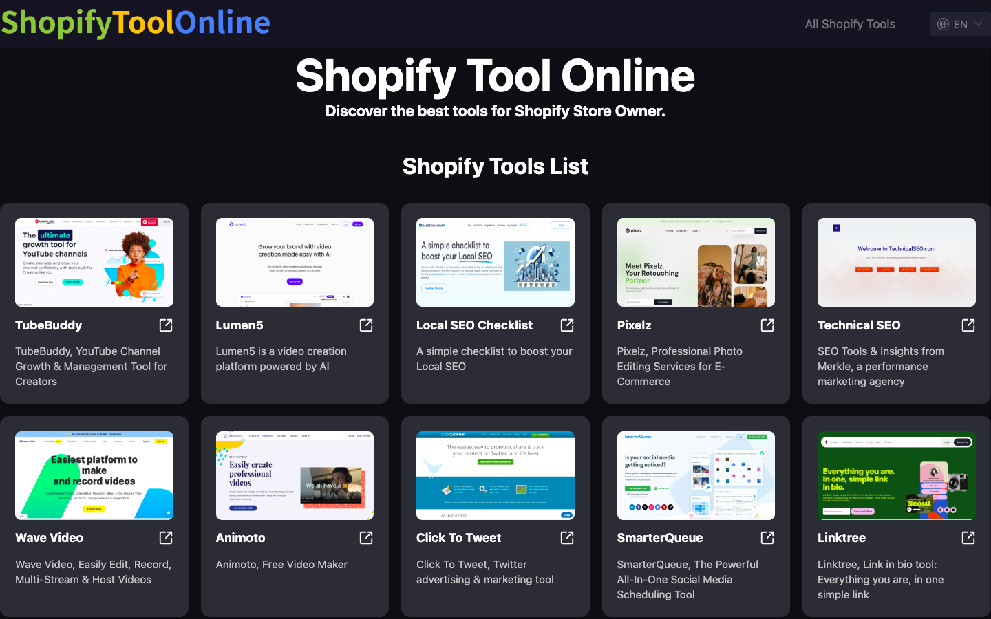Open the Technical SEO preview thumbnail
The height and width of the screenshot is (619, 991).
896,262
